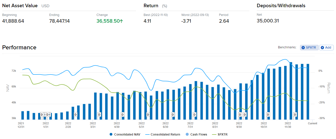
Task: Click the Add benchmark button
Action: click(326, 48)
